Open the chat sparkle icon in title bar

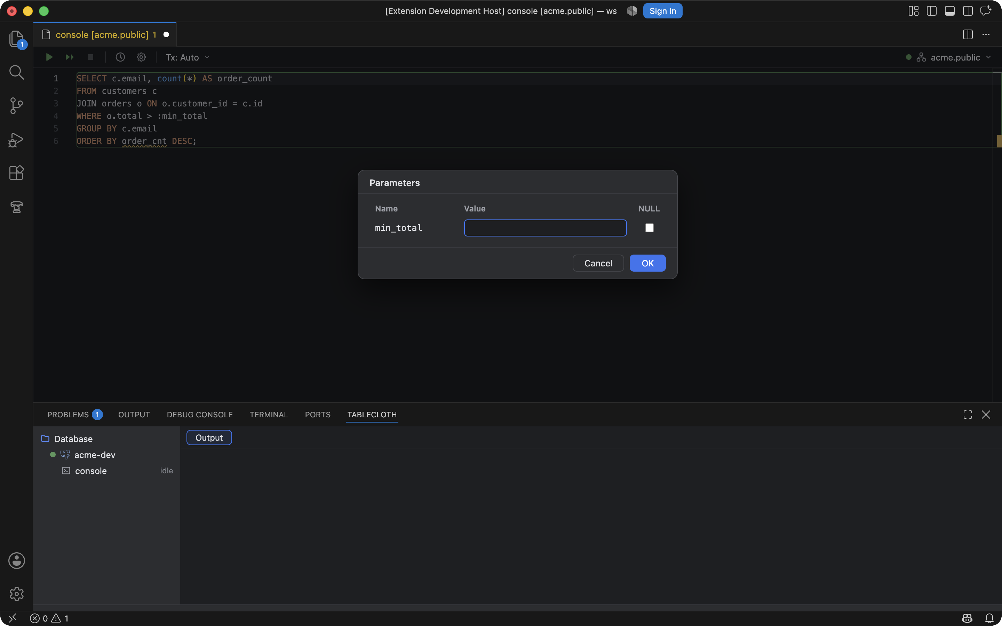(986, 11)
